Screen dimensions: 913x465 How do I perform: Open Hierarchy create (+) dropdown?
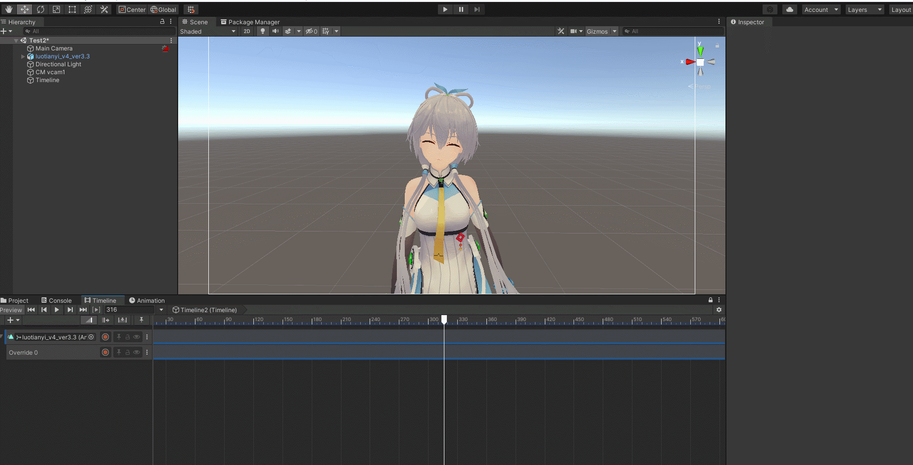tap(6, 31)
